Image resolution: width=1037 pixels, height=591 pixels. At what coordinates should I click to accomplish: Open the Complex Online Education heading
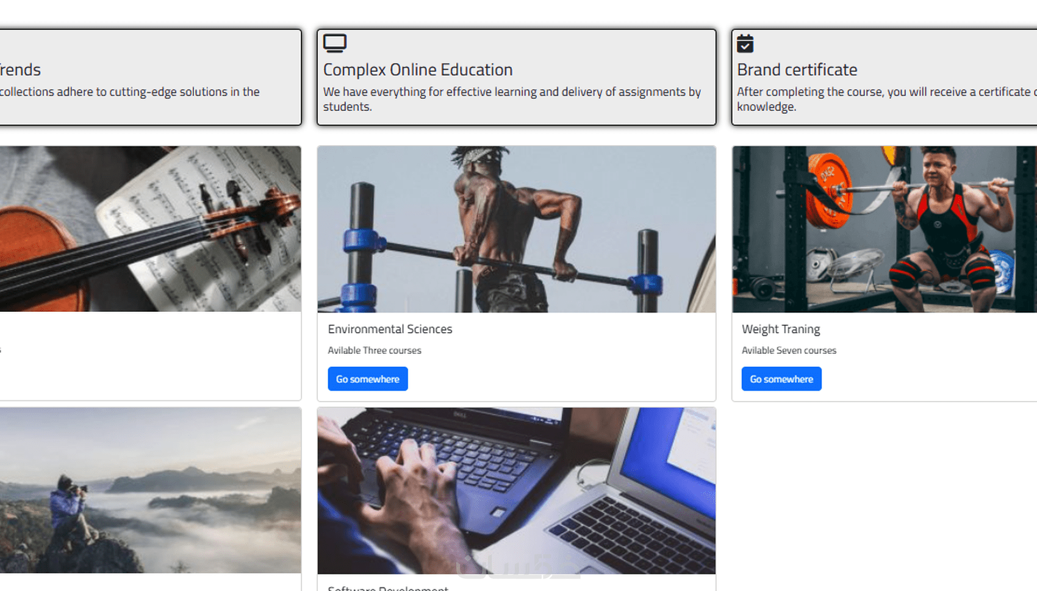(x=418, y=70)
